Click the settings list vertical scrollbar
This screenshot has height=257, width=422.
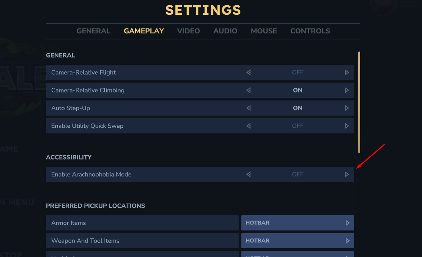pos(359,102)
